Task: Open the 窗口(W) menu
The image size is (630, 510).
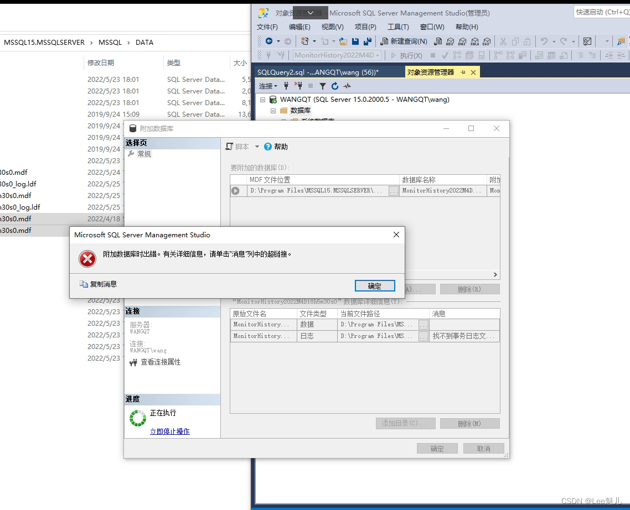Action: (x=432, y=27)
